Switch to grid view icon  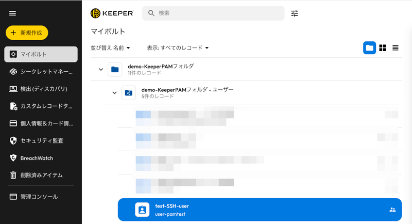[x=383, y=48]
